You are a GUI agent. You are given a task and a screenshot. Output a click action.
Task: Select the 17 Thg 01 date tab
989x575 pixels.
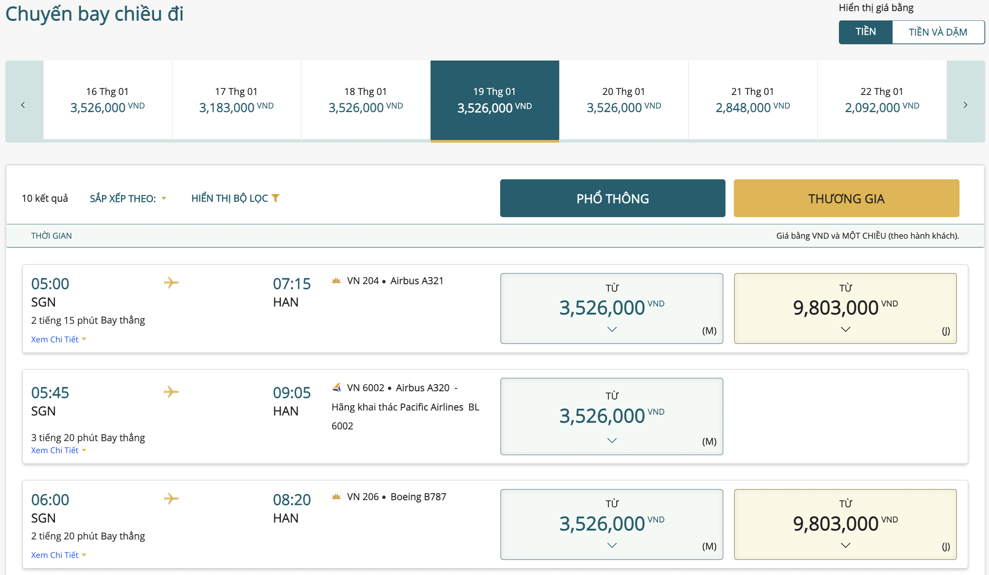(236, 100)
